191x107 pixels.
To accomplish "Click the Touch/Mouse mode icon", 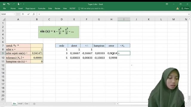I will pyautogui.click(x=19, y=4).
